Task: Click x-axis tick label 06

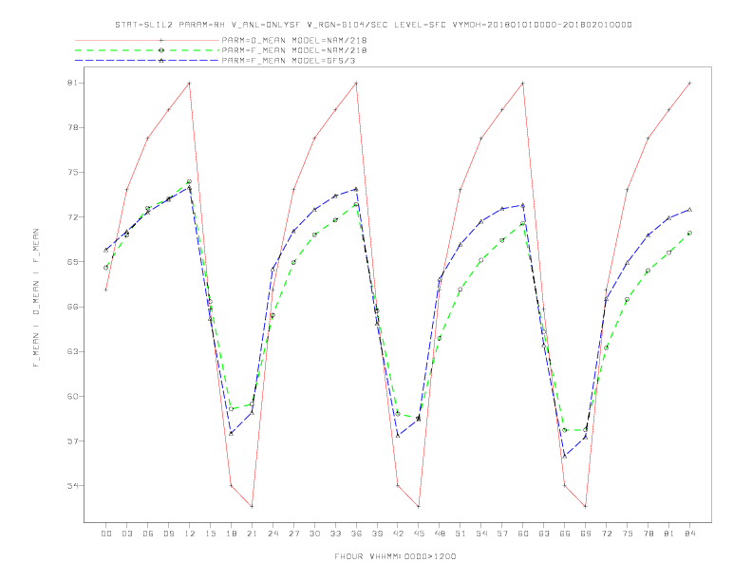Action: click(x=148, y=534)
